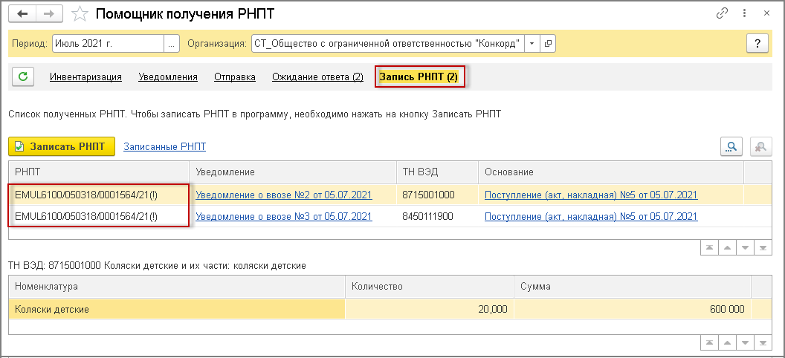Open Уведомление о ввозе №2 link
The width and height of the screenshot is (785, 358).
[x=283, y=195]
